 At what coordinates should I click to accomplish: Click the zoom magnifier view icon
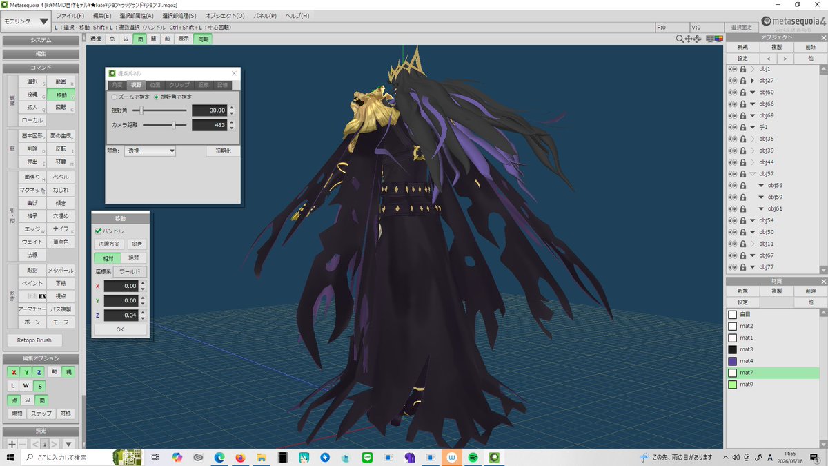click(x=680, y=39)
